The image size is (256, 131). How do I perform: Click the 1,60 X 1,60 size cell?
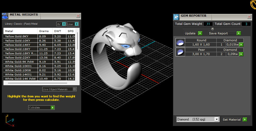(x=201, y=44)
